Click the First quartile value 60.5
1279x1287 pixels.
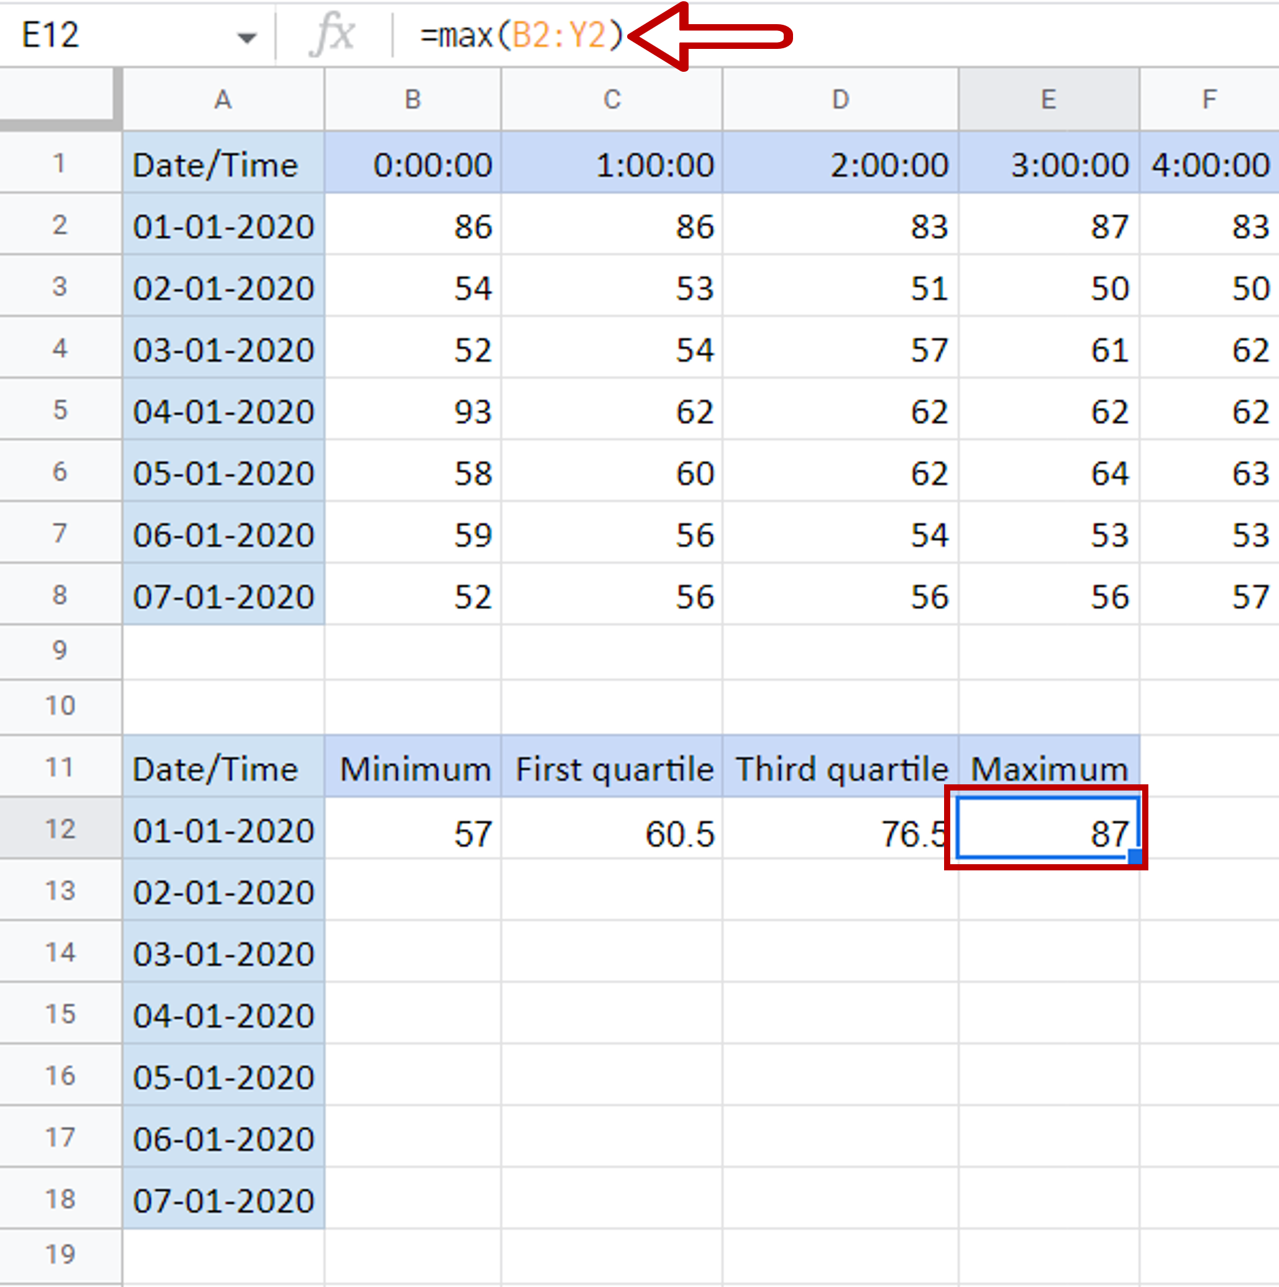click(612, 828)
